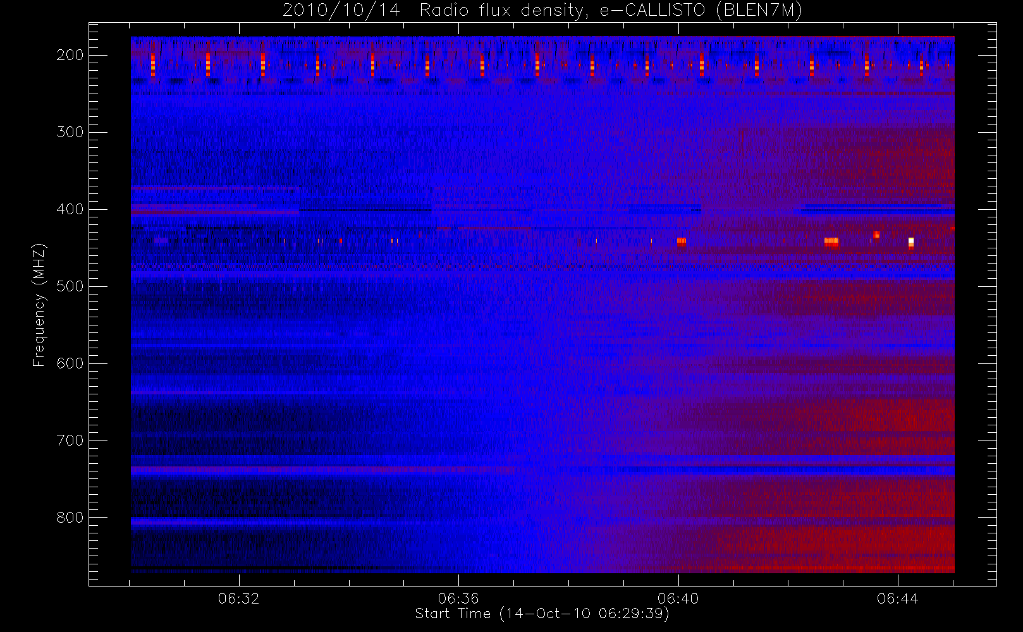Click the 'Frequency (MHZ)' y-axis label
This screenshot has height=632, width=1023.
(x=39, y=305)
